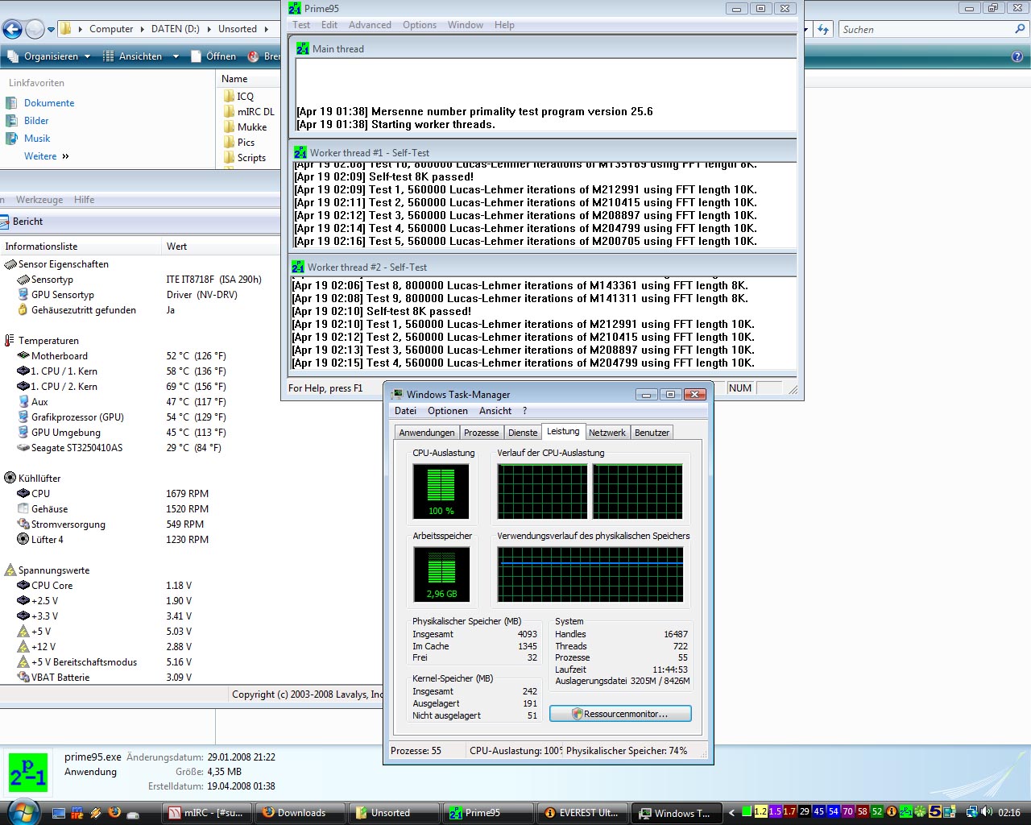Click the Prime95 icon on Worker thread #1 title

(300, 152)
